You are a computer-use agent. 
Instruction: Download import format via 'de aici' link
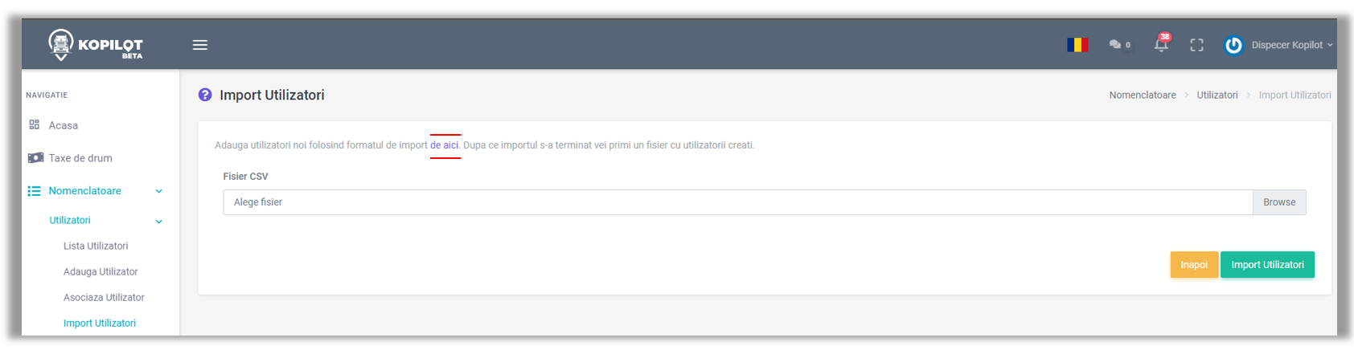point(444,145)
